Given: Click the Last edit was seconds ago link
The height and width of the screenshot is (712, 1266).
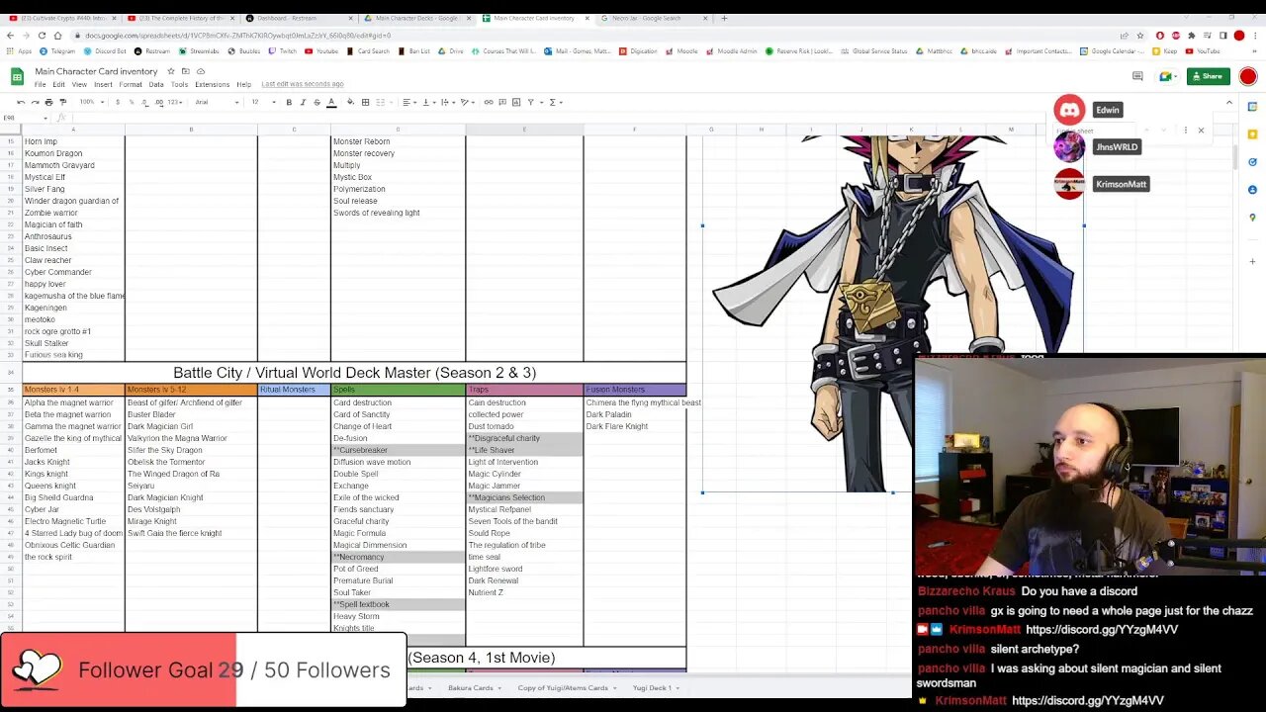Looking at the screenshot, I should [x=303, y=84].
